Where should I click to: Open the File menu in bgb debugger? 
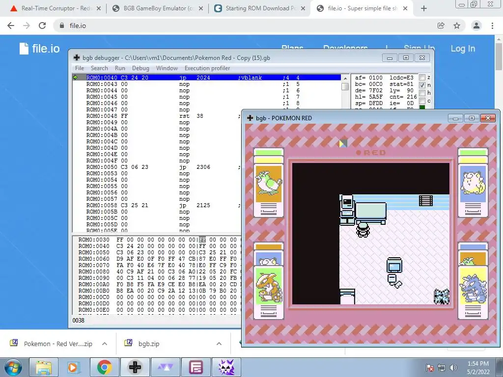tap(80, 68)
